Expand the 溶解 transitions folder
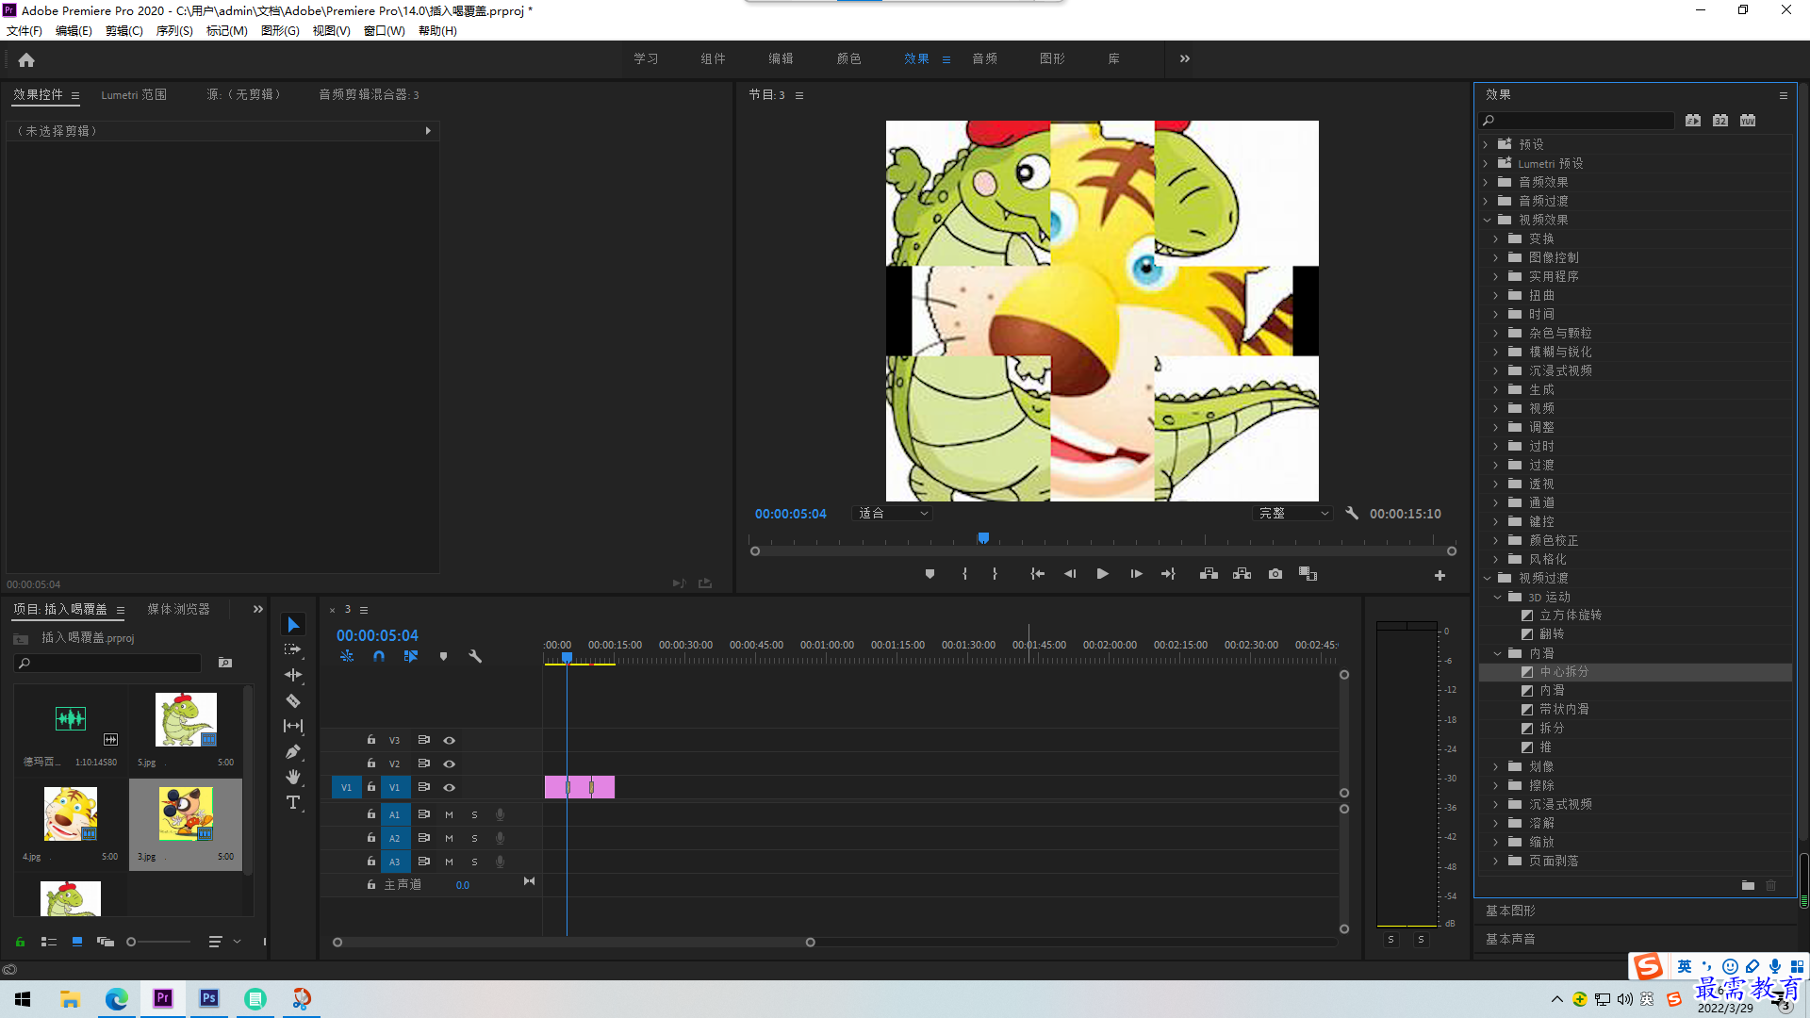1810x1018 pixels. point(1496,823)
